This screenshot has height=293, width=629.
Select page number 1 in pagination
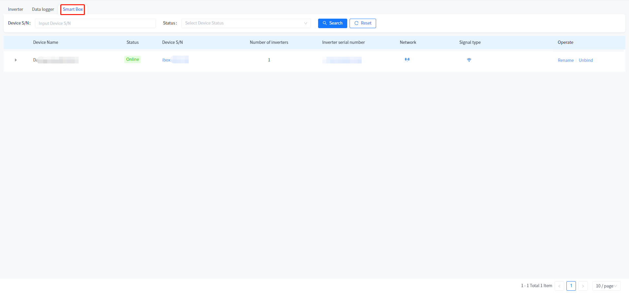pyautogui.click(x=571, y=286)
